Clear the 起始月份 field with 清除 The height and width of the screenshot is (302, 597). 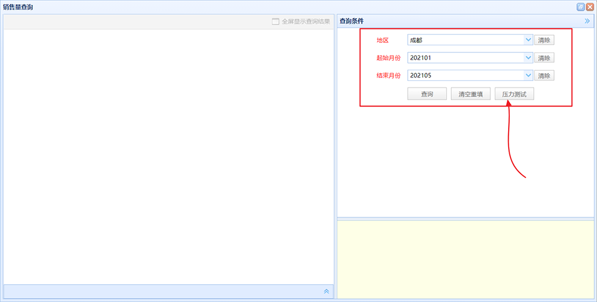(544, 58)
